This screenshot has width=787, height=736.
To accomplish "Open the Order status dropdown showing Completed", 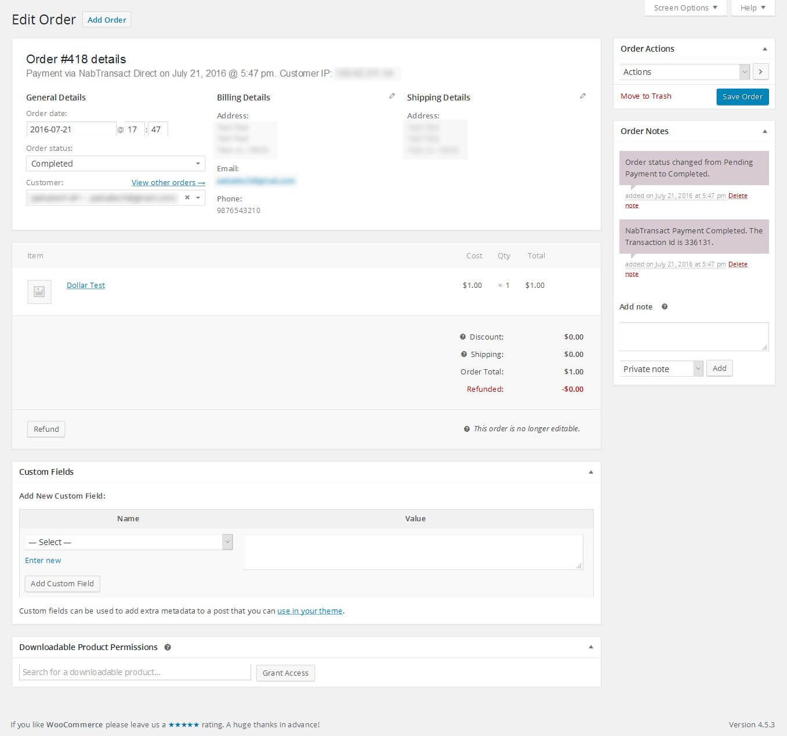I will (x=115, y=163).
